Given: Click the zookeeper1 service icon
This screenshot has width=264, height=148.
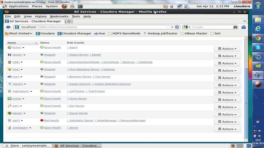Looking at the screenshot, I should [x=9, y=128].
